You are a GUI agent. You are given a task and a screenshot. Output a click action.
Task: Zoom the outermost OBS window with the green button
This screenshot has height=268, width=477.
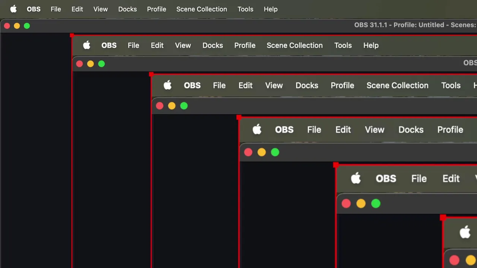(x=27, y=26)
